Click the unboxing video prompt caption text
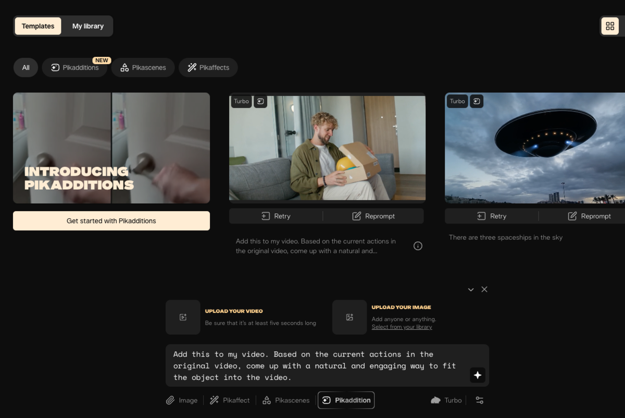This screenshot has height=418, width=625. (316, 246)
